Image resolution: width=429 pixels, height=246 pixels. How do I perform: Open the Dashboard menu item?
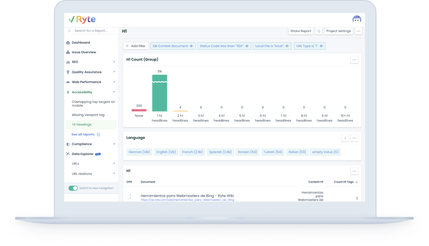tap(81, 43)
